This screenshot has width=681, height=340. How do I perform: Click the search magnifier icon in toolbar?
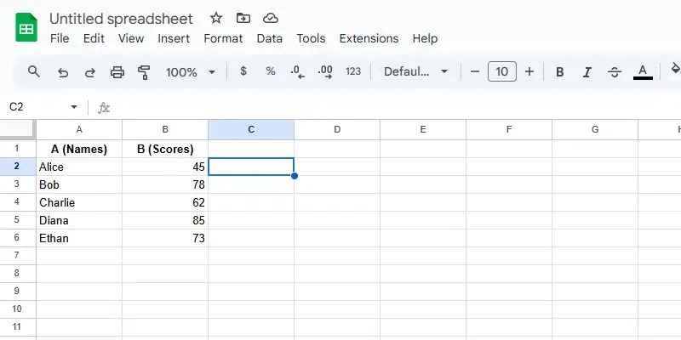tap(34, 71)
